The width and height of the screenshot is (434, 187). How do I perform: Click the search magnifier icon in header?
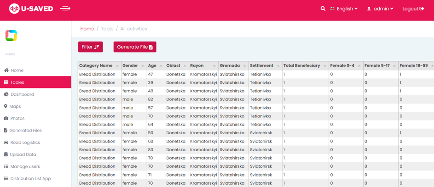pos(323,9)
